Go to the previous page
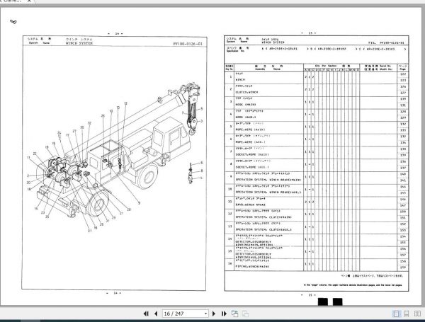This screenshot has width=425, height=322. pyautogui.click(x=156, y=314)
